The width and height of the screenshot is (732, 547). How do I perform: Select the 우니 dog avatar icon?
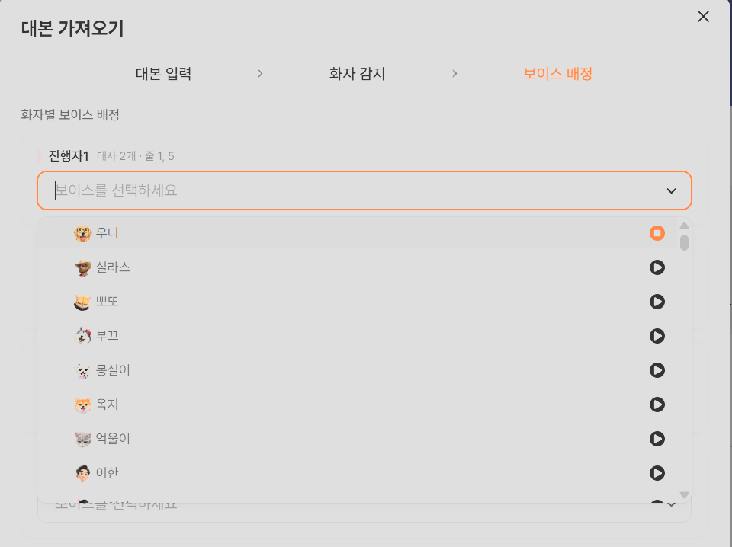[x=82, y=233]
